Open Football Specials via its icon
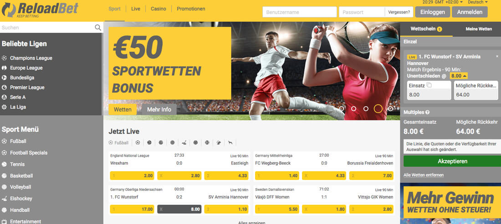The image size is (501, 224). [x=4, y=153]
